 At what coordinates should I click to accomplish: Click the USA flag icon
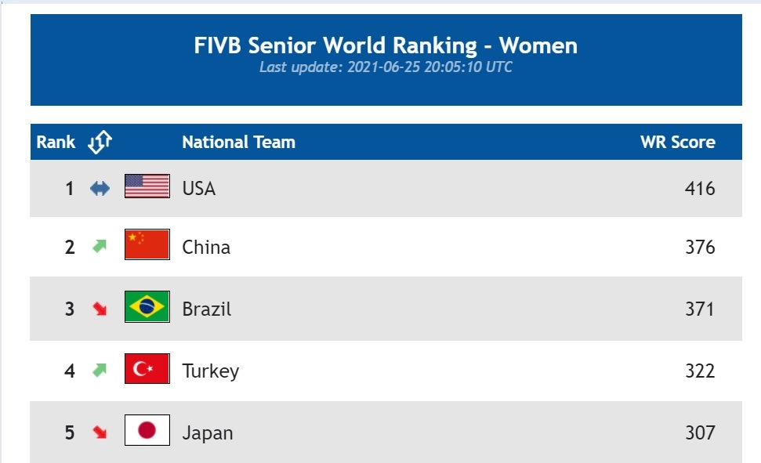[145, 188]
